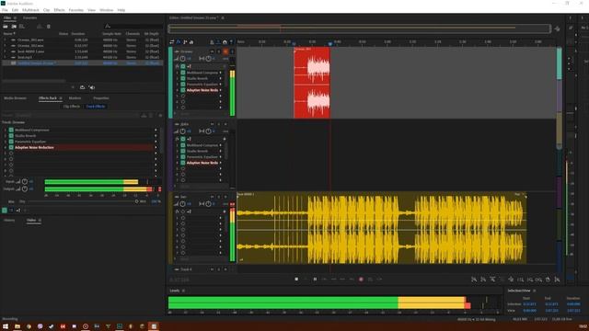Click the search field in the Files panel
Image resolution: width=589 pixels, height=331 pixels.
[x=133, y=27]
